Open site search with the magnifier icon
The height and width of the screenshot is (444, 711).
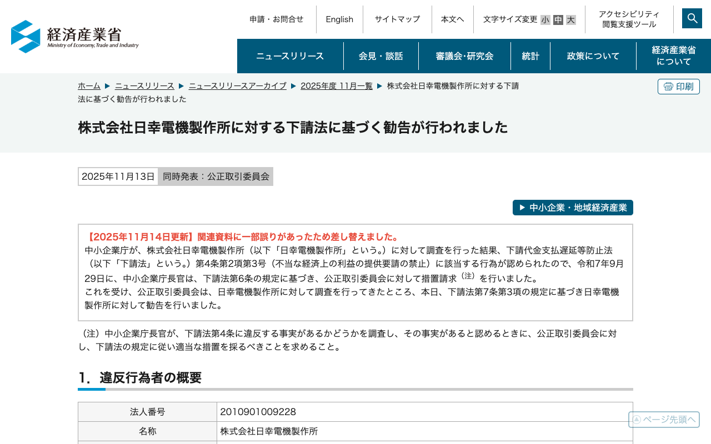point(692,18)
